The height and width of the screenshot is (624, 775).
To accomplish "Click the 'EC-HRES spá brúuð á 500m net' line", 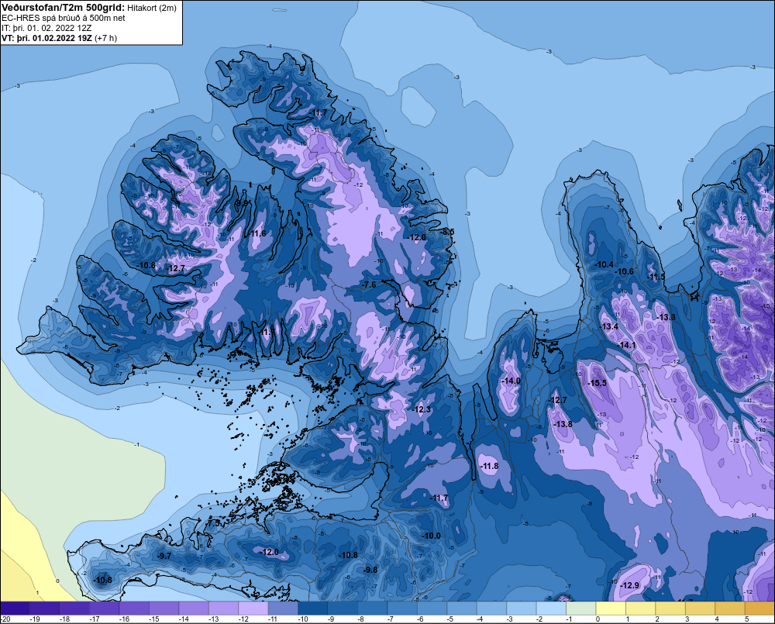I will [64, 18].
